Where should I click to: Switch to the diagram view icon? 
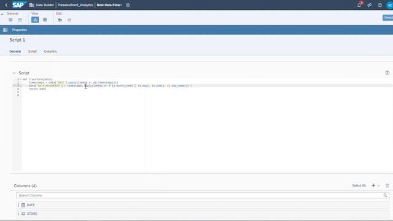pos(35,20)
